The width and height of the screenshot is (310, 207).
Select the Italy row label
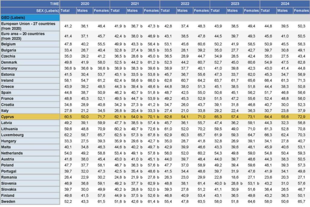tap(30, 111)
